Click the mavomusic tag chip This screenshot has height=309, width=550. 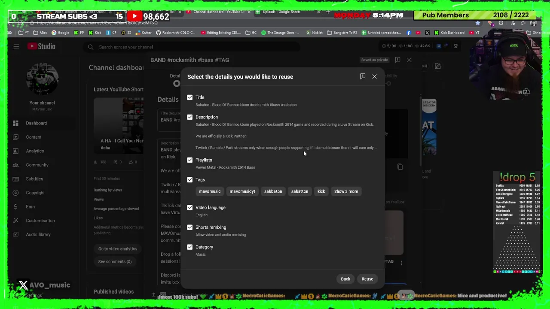[x=210, y=191]
